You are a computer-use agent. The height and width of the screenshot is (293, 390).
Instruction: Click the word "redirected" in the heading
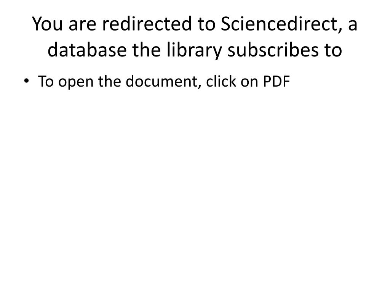coord(147,24)
